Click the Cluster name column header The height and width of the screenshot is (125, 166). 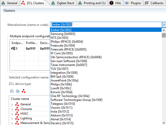pos(20,99)
